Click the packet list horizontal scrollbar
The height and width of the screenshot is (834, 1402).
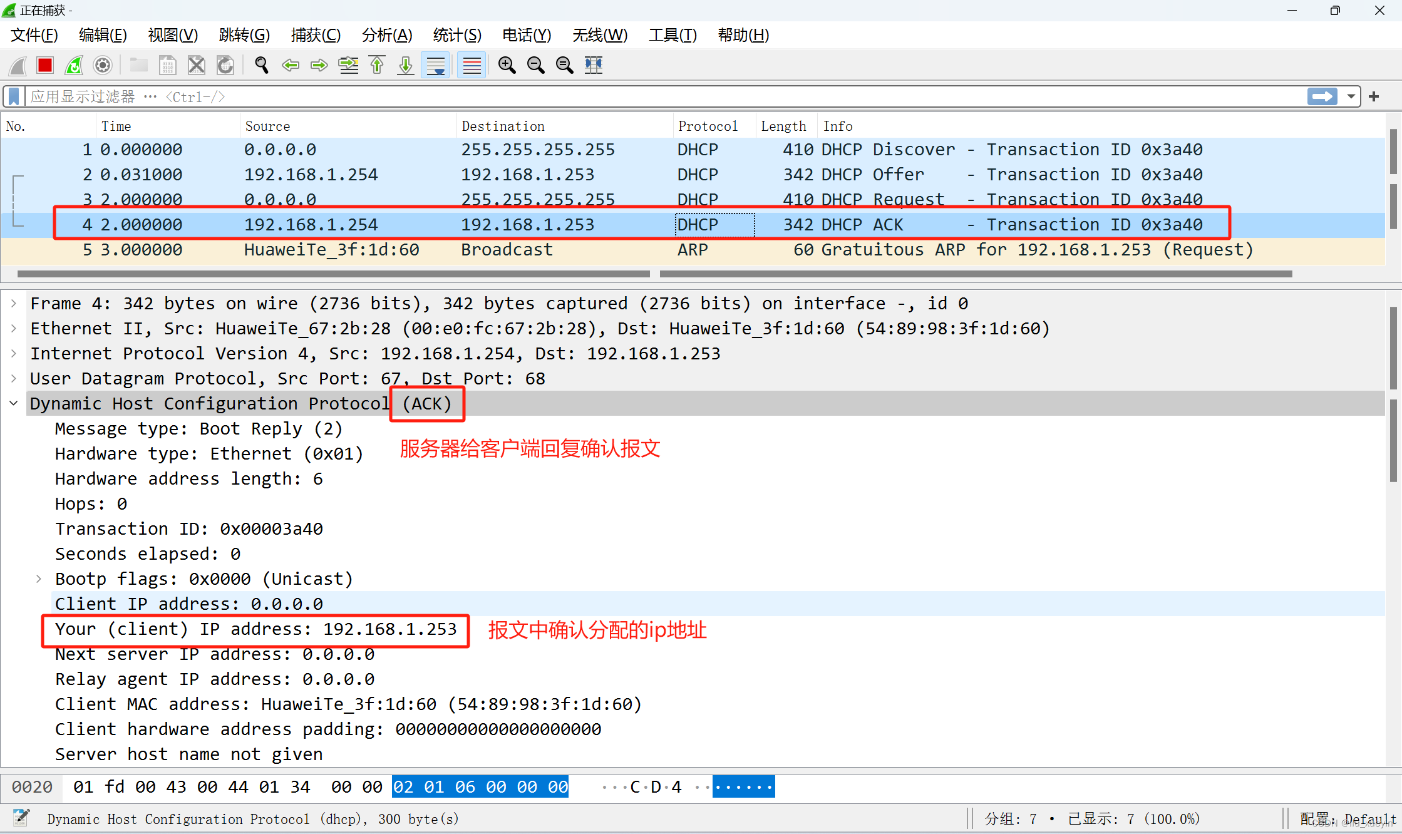pyautogui.click(x=333, y=274)
